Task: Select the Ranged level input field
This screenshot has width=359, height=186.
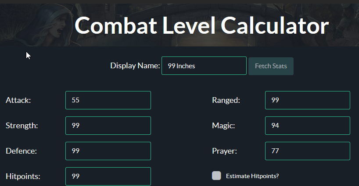Action: click(308, 100)
